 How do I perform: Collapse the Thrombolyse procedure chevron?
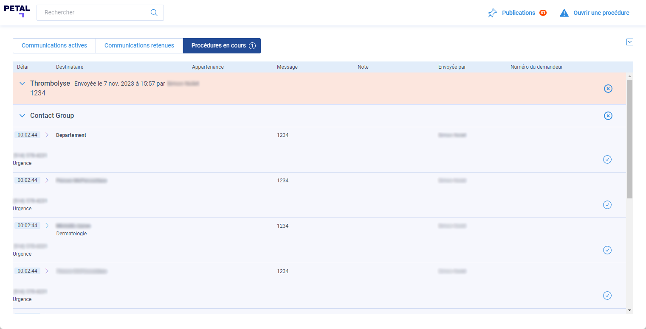[x=23, y=84]
